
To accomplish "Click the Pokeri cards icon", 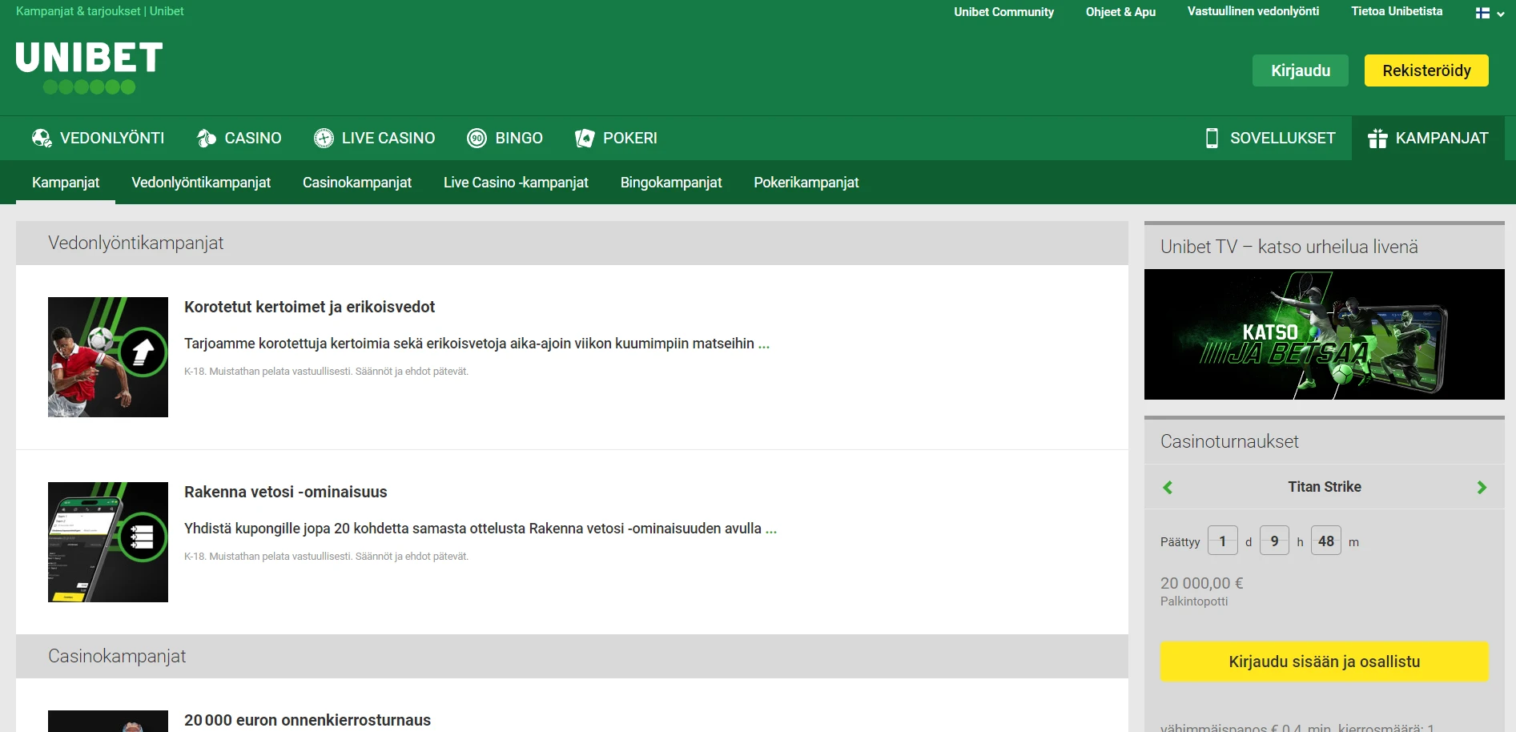I will pos(585,139).
